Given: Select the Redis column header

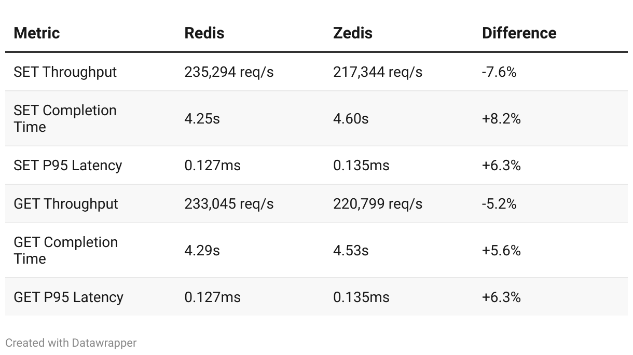Looking at the screenshot, I should point(204,33).
